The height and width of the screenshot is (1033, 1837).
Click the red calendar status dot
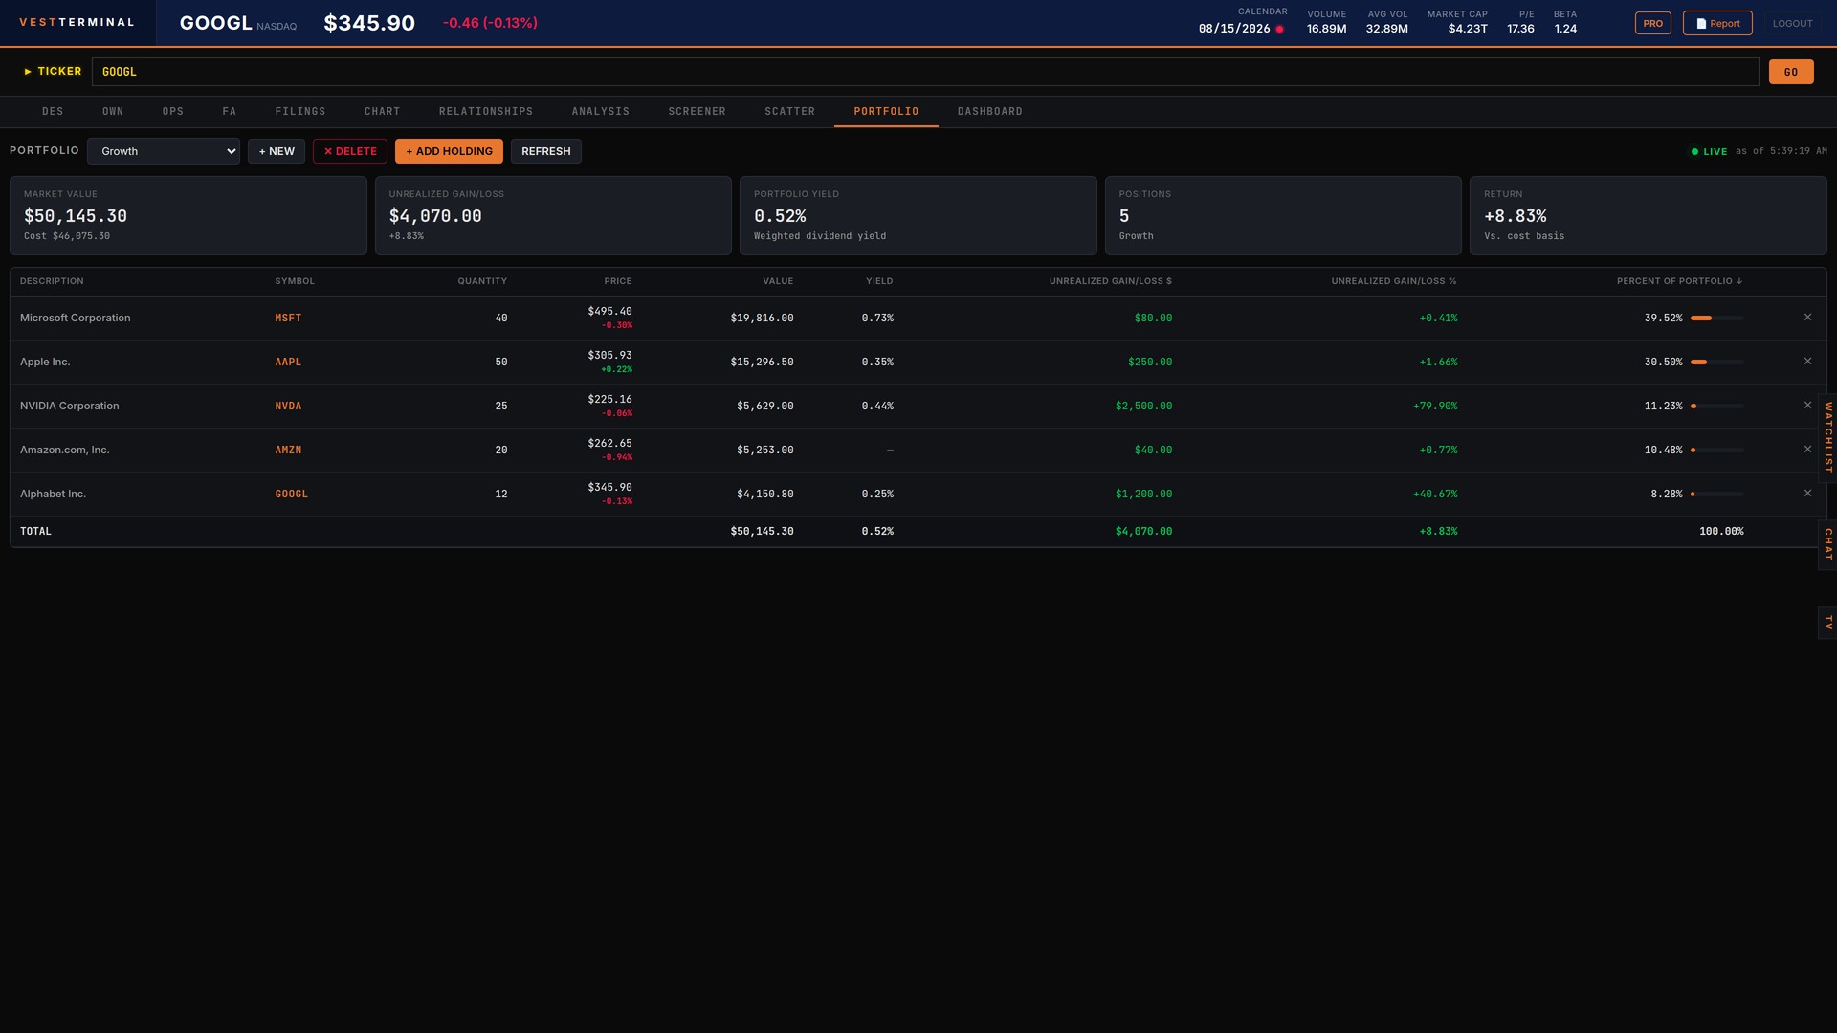pyautogui.click(x=1279, y=29)
